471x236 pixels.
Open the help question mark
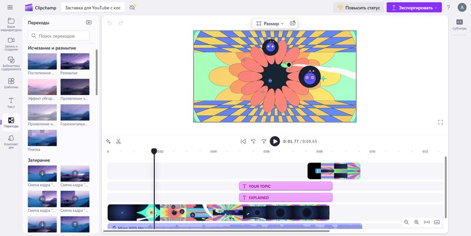[x=449, y=8]
